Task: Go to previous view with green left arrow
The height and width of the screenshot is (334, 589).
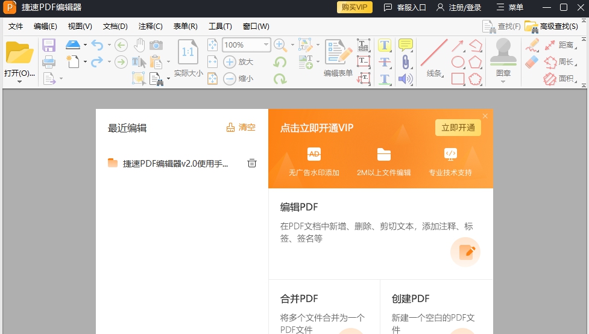Action: (121, 45)
